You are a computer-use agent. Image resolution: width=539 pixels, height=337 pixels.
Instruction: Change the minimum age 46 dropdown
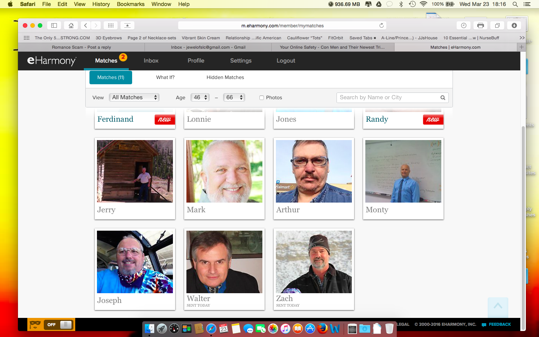click(x=200, y=97)
